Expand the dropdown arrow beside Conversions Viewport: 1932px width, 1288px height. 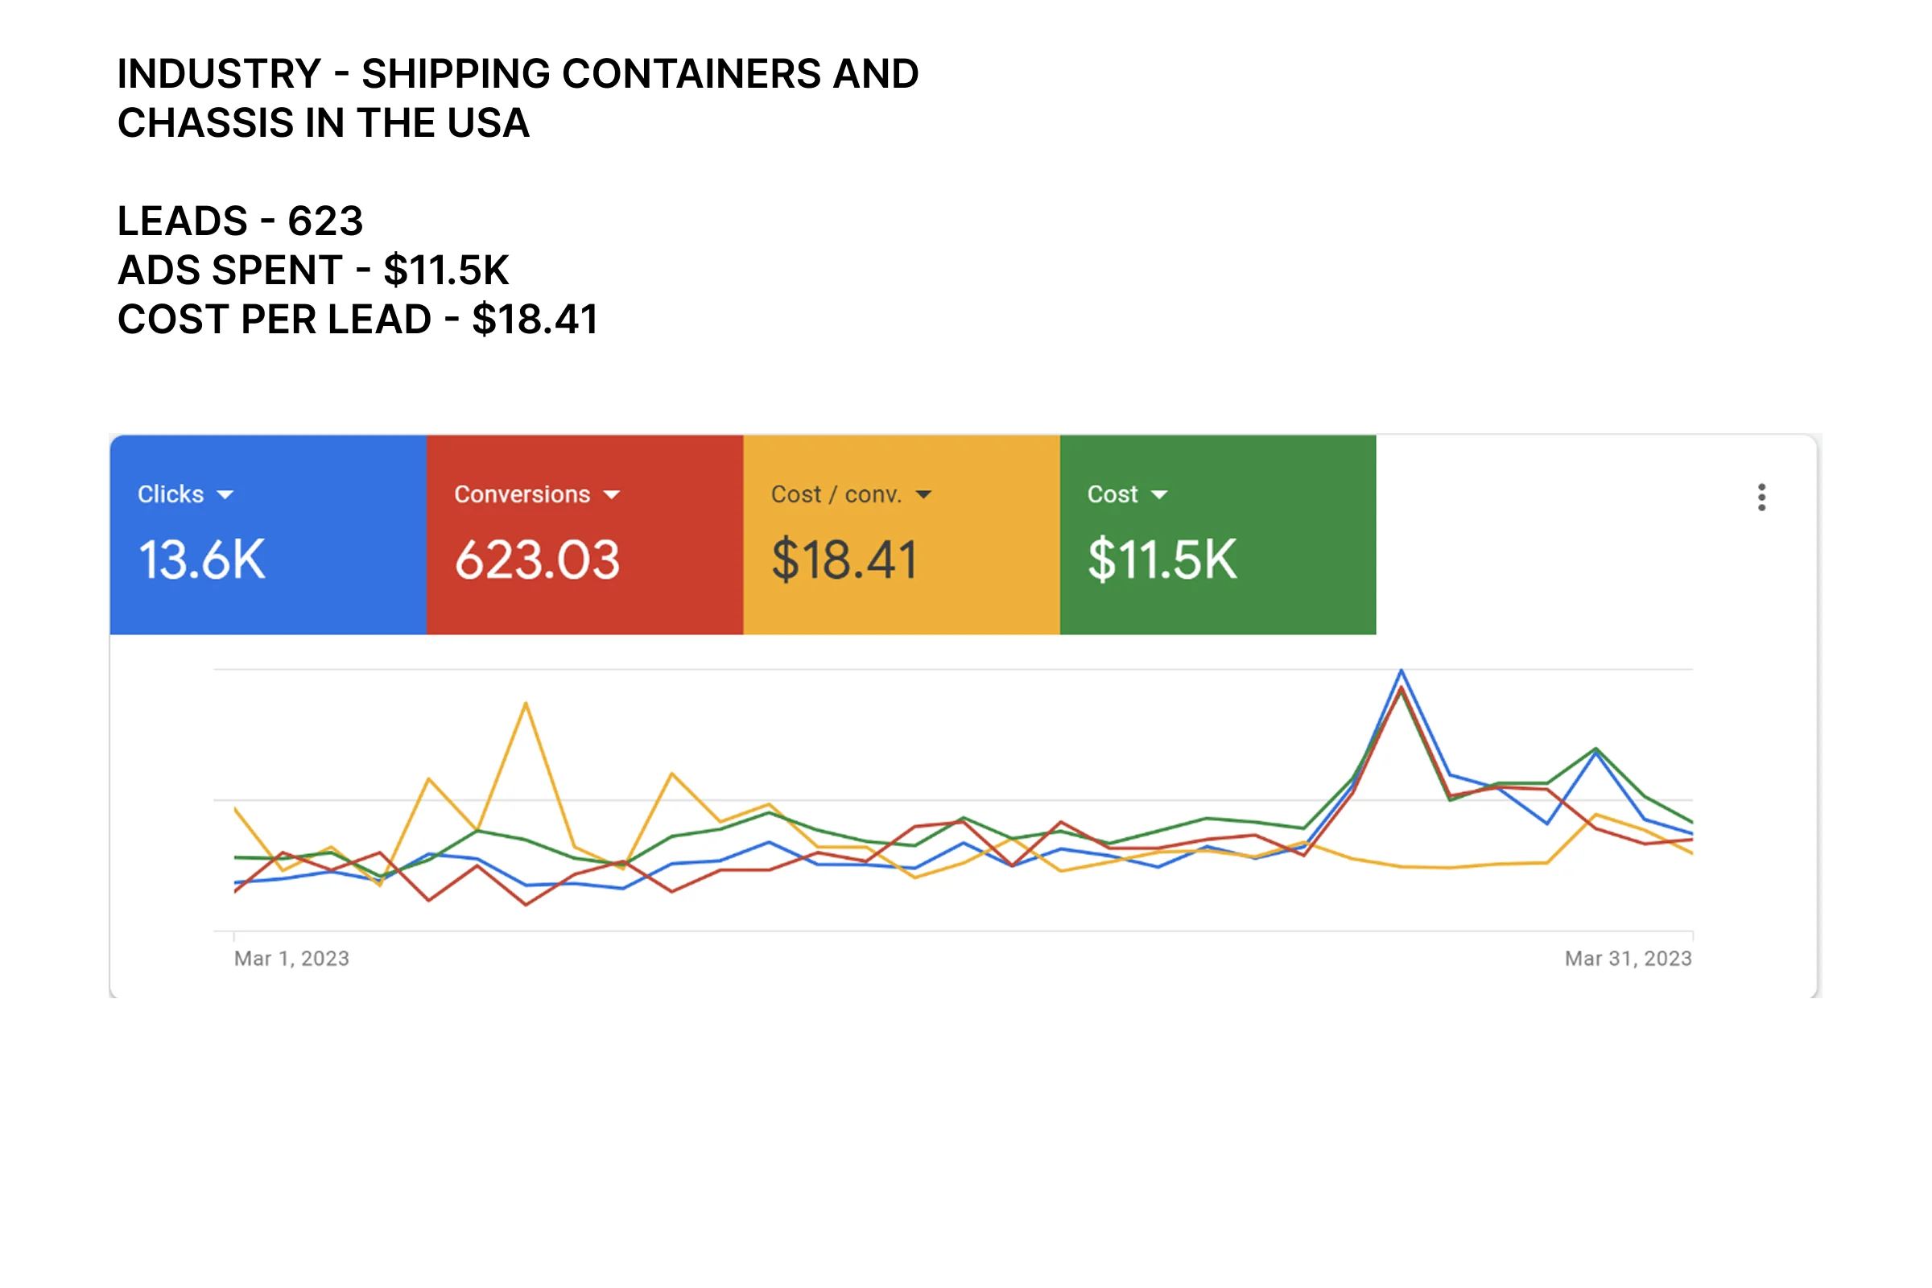(x=611, y=494)
